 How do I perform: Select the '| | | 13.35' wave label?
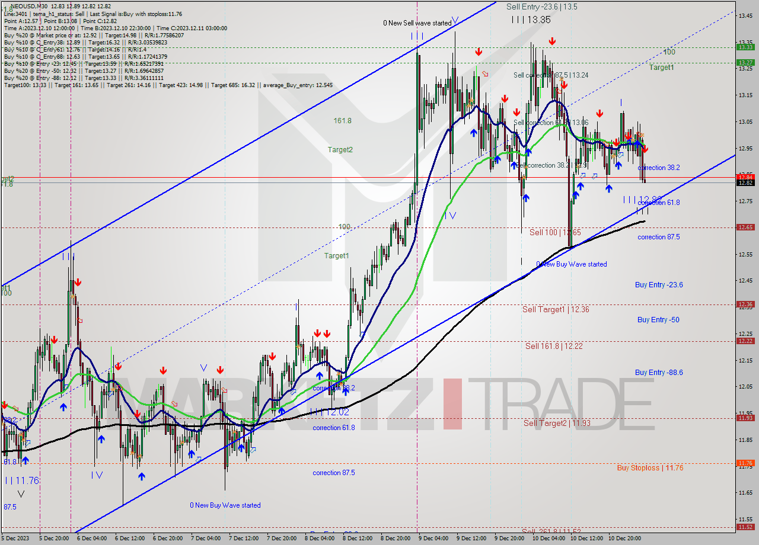[531, 20]
